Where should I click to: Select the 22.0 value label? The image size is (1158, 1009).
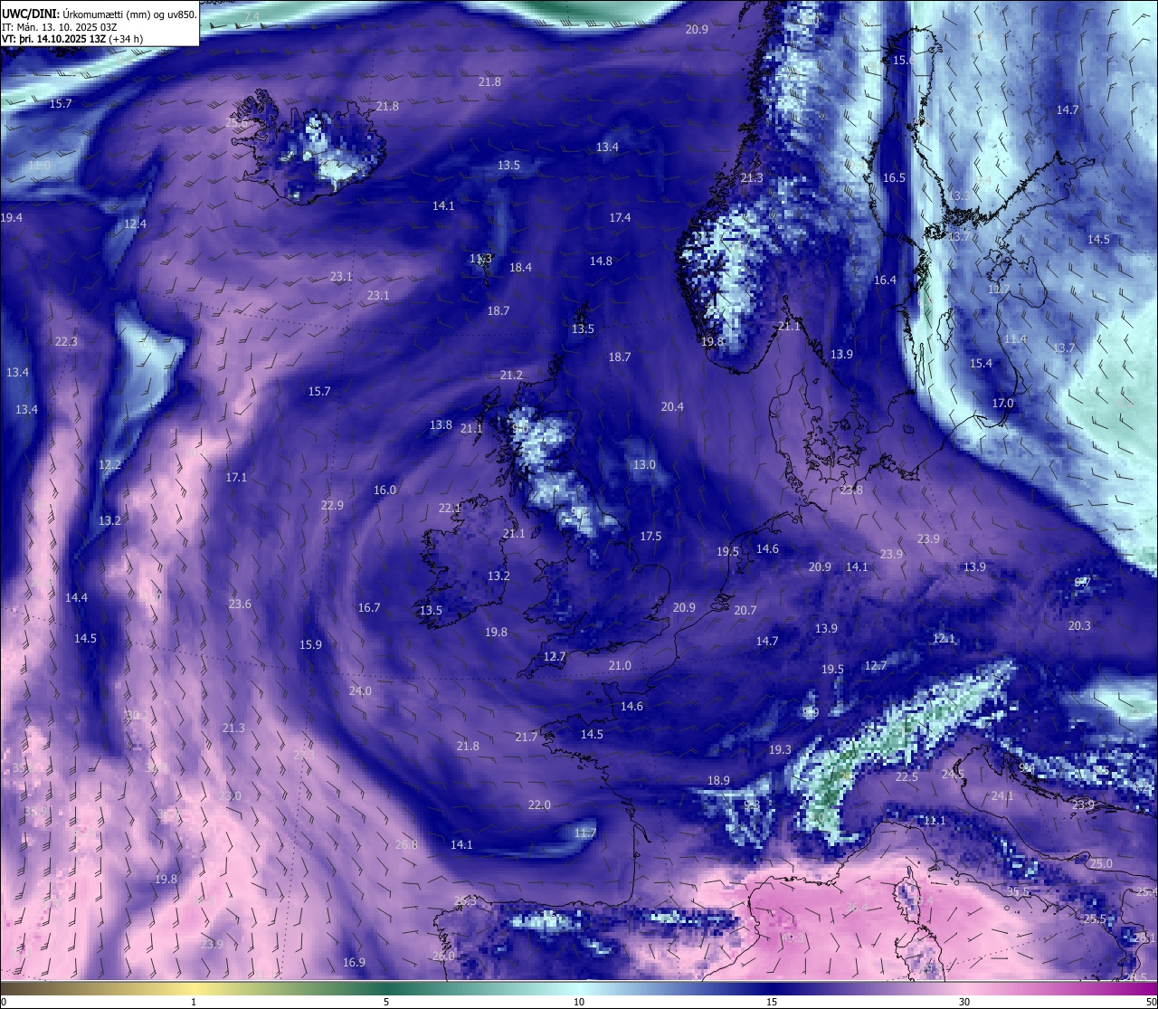[x=539, y=805]
